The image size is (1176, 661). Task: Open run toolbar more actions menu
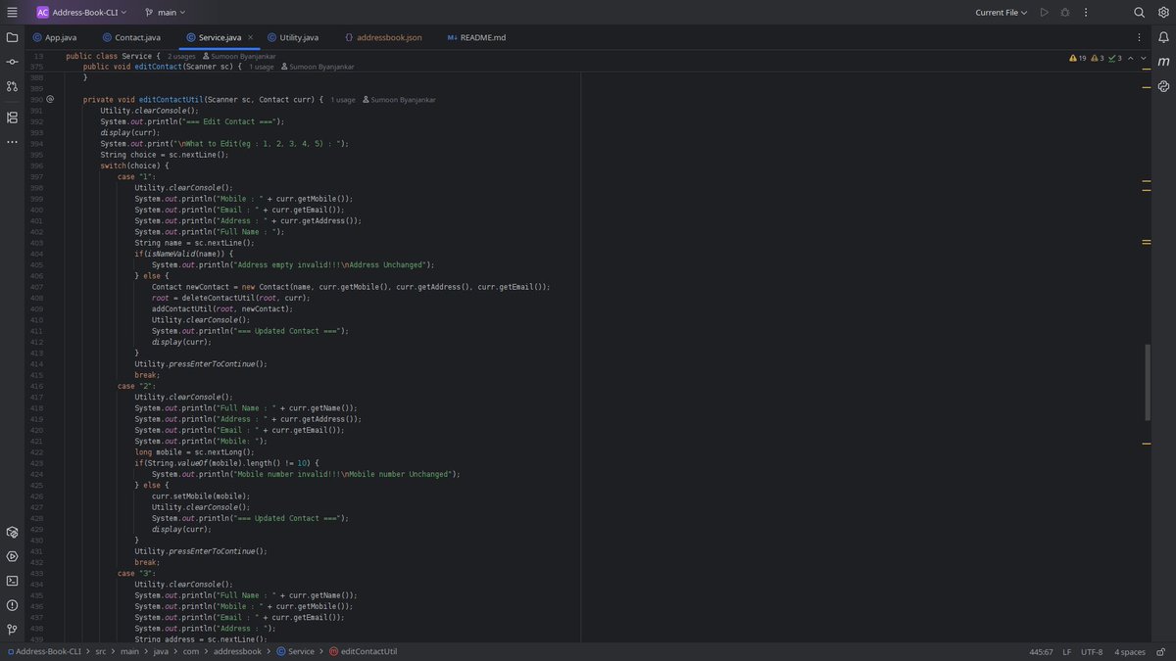point(1086,12)
